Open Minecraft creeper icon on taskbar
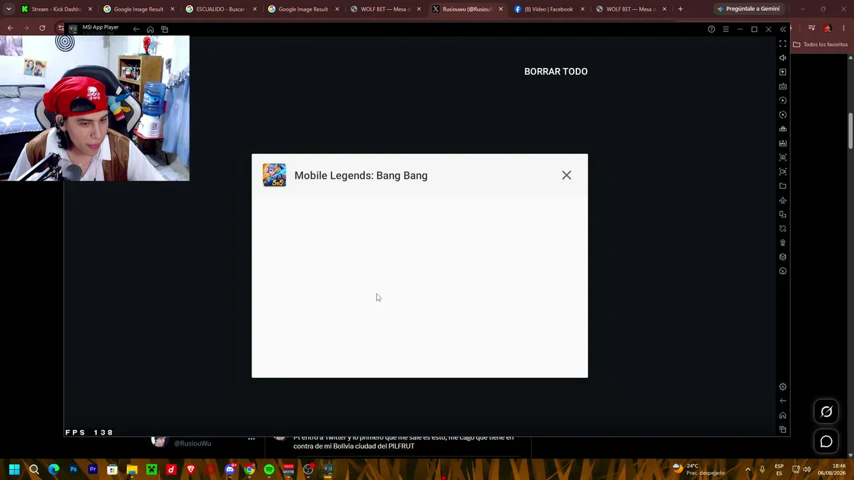 (x=151, y=469)
